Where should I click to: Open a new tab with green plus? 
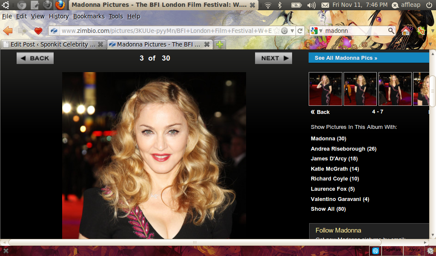220,44
